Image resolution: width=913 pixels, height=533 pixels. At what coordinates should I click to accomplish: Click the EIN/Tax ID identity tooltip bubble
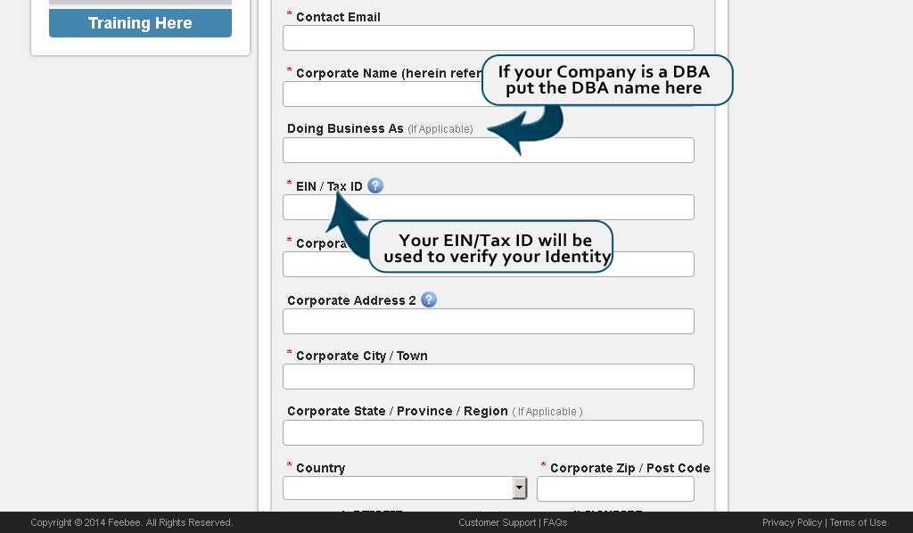tap(492, 248)
